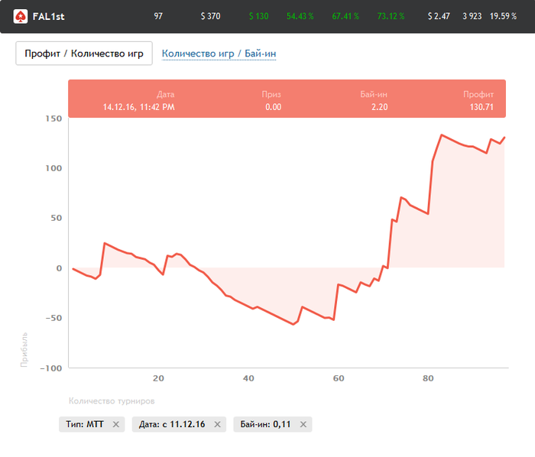Click the Бай-ин: 0,11 filter tag
The width and height of the screenshot is (535, 457).
click(x=273, y=424)
